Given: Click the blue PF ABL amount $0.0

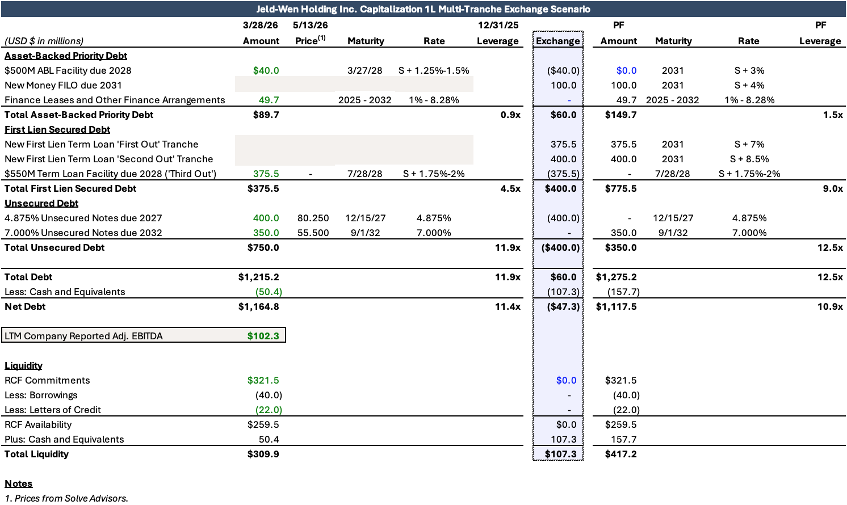Looking at the screenshot, I should (x=626, y=70).
